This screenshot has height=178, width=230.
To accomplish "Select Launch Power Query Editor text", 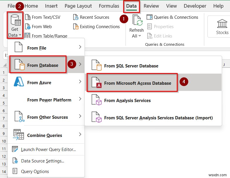I will point(48,150).
